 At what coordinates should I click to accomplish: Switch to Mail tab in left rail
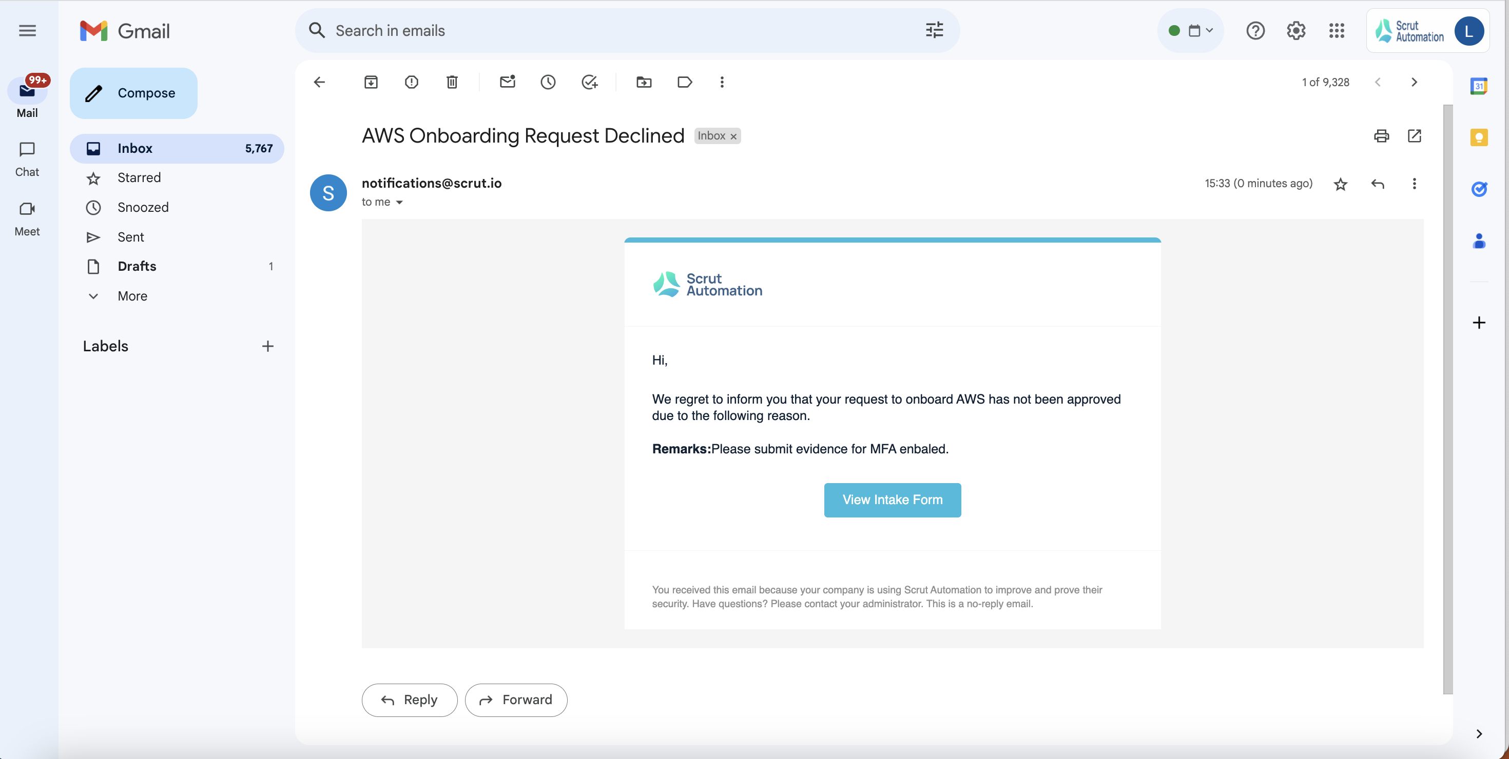click(x=27, y=98)
